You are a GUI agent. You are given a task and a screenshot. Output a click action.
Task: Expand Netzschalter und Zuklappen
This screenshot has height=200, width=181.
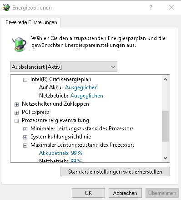[x=16, y=104]
